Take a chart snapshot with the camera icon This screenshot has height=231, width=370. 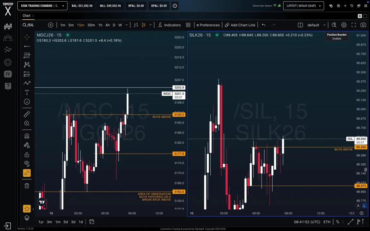(363, 25)
